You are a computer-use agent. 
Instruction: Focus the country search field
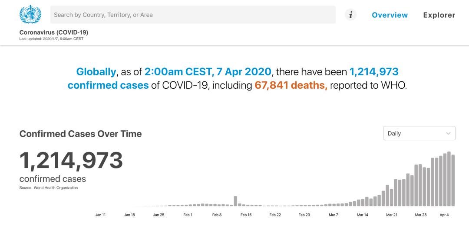point(193,15)
